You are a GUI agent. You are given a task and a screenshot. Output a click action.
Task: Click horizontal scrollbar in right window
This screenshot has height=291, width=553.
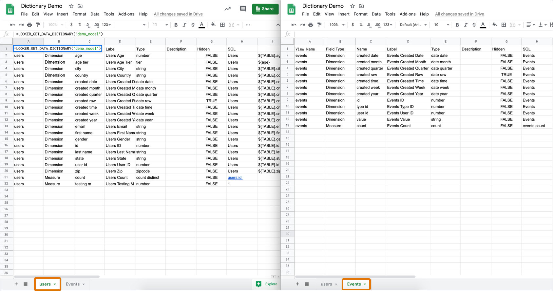click(x=355, y=277)
